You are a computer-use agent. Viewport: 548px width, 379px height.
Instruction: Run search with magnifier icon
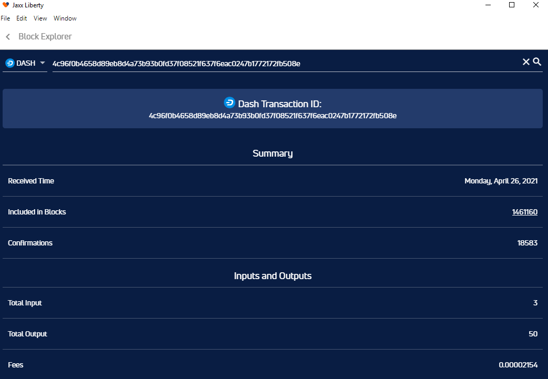pyautogui.click(x=537, y=62)
